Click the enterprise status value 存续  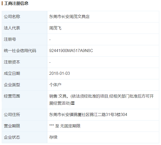53,137
